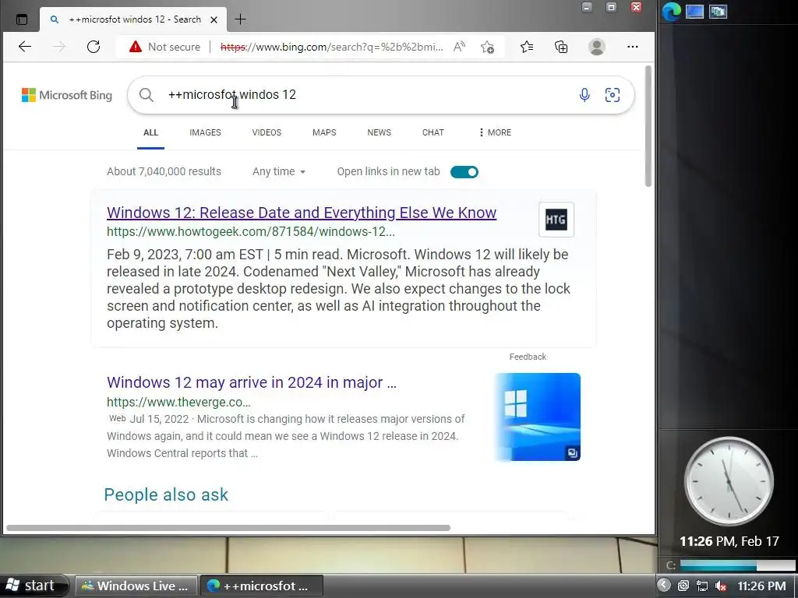The height and width of the screenshot is (598, 798).
Task: Open the Favorites list icon
Action: pos(527,47)
